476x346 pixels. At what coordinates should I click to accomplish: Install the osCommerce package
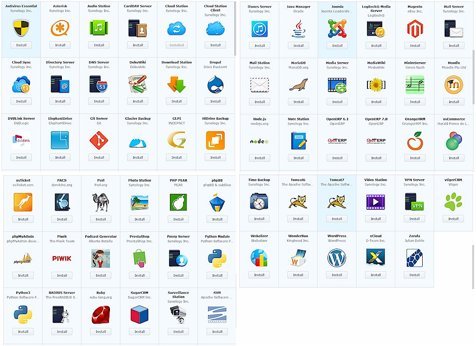click(x=454, y=158)
